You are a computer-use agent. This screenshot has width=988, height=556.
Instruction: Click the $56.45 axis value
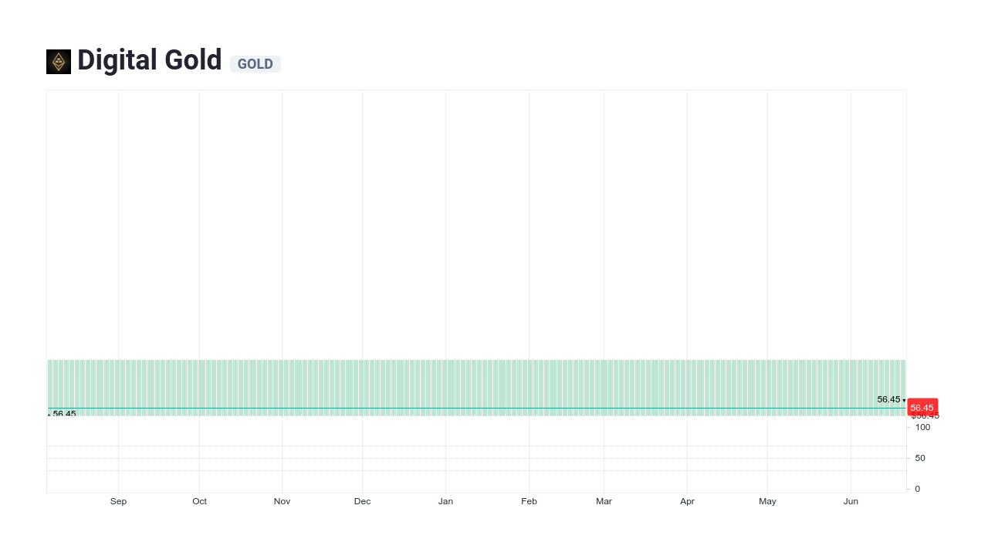925,415
